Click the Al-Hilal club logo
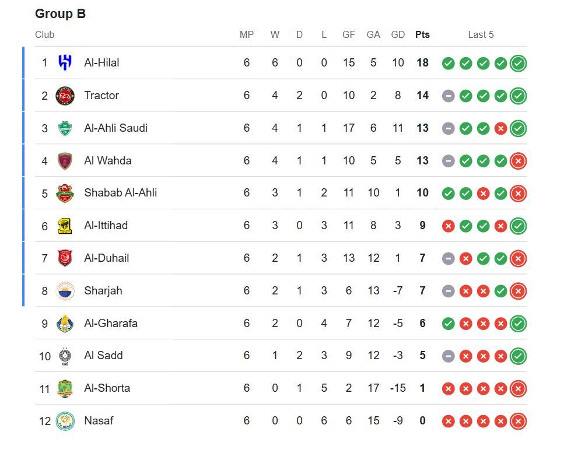 (65, 62)
